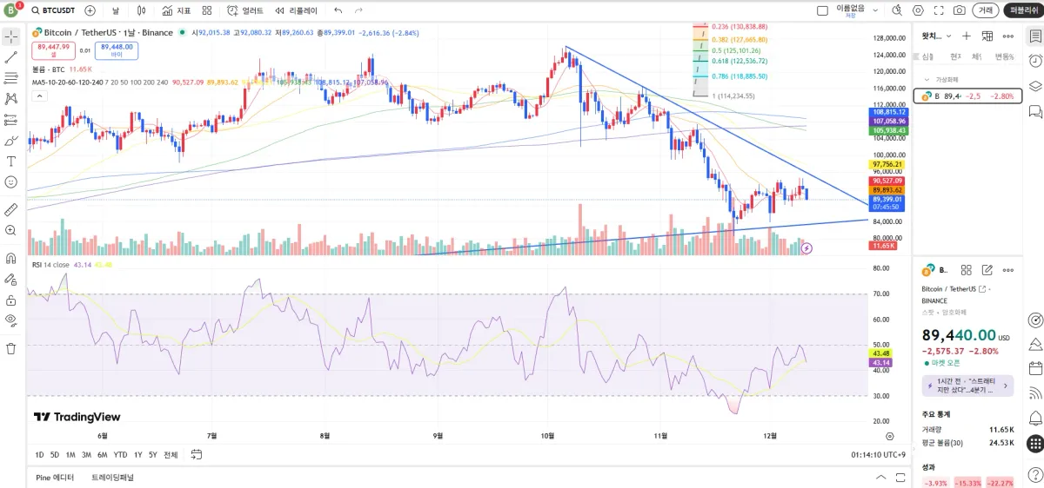Click the trash icon to remove drawings
Viewport: 1044px width, 488px height.
(x=11, y=348)
